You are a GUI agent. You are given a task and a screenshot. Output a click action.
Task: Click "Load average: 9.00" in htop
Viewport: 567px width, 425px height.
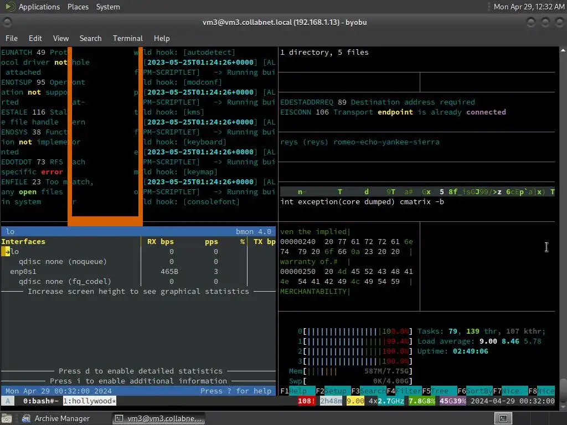tap(457, 341)
